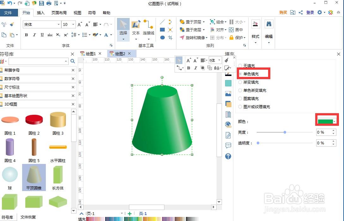This screenshot has height=221, width=344.
Task: Switch to the 绘图1 document tab
Action: [x=91, y=54]
